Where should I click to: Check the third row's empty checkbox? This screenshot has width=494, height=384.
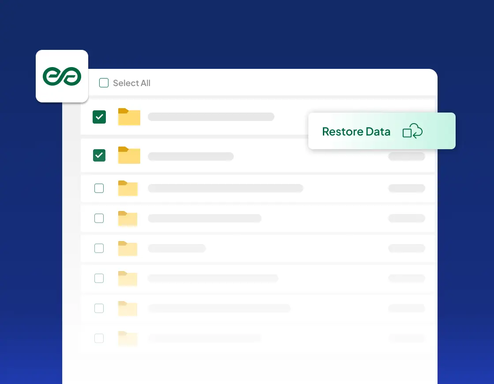click(x=99, y=188)
